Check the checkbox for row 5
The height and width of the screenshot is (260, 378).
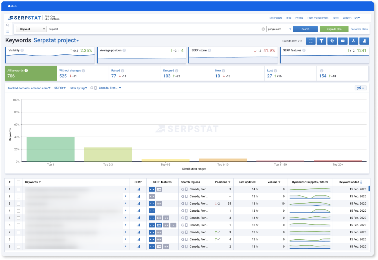[x=19, y=218]
